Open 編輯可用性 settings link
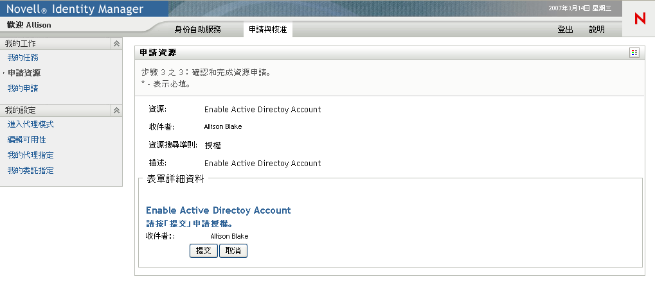 click(x=26, y=140)
